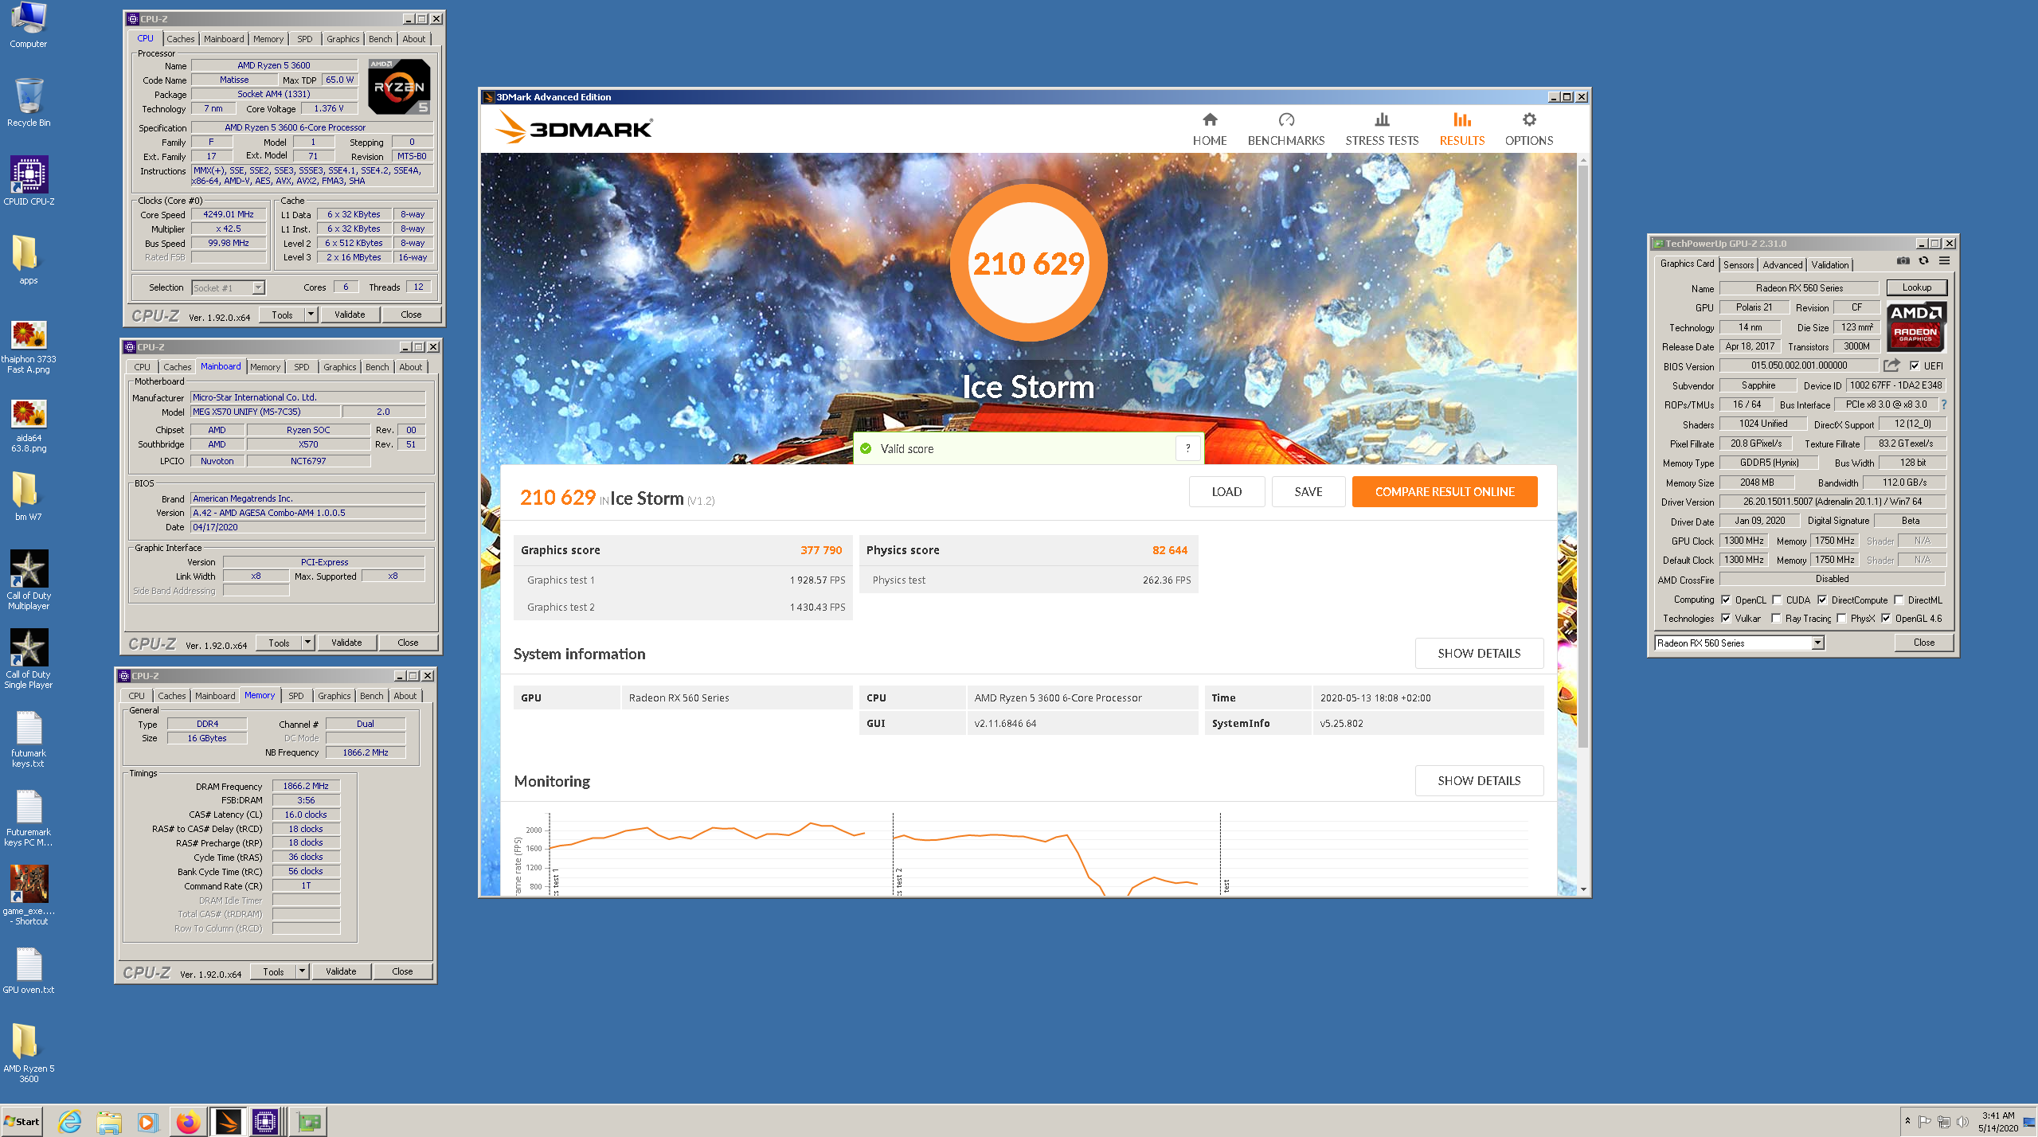The width and height of the screenshot is (2038, 1137).
Task: Open Call of Duty Multiplayer shortcut
Action: click(x=29, y=580)
